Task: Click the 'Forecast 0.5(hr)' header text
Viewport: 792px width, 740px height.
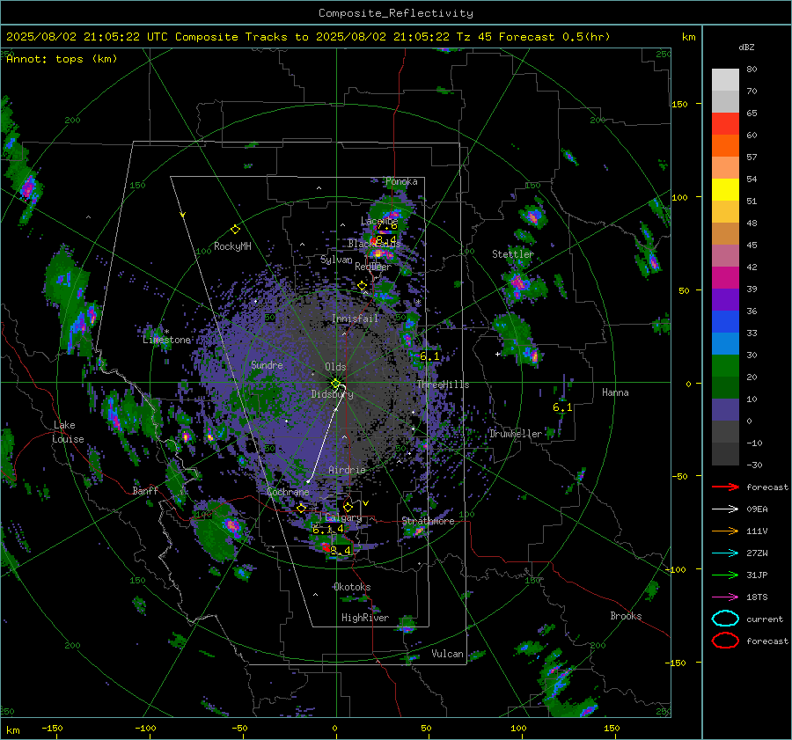Action: pos(554,37)
